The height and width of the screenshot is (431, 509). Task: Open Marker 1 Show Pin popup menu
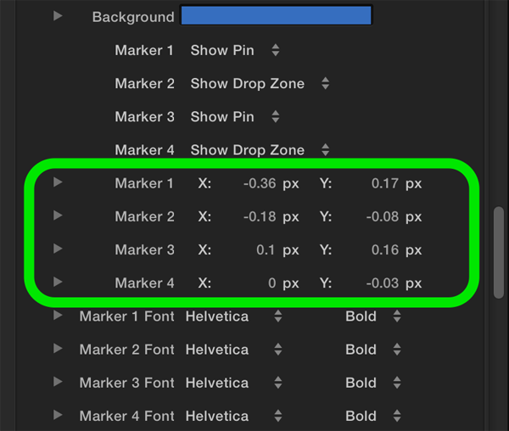(x=235, y=50)
